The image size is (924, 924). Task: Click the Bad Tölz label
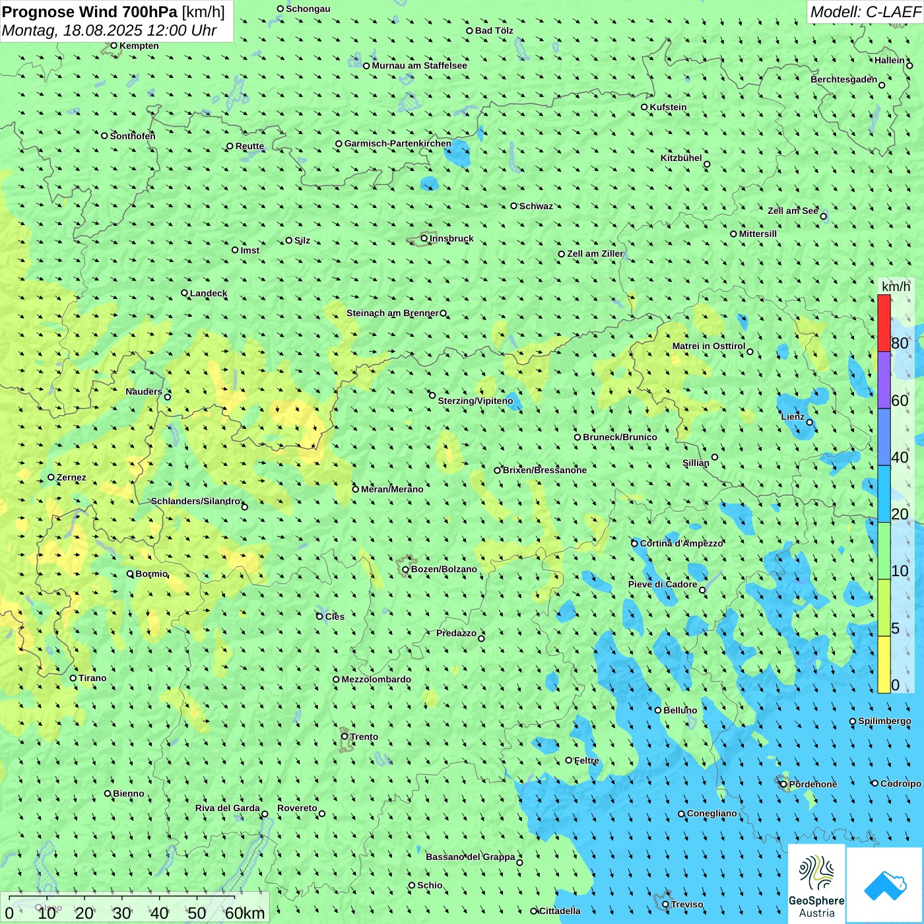[x=494, y=30]
